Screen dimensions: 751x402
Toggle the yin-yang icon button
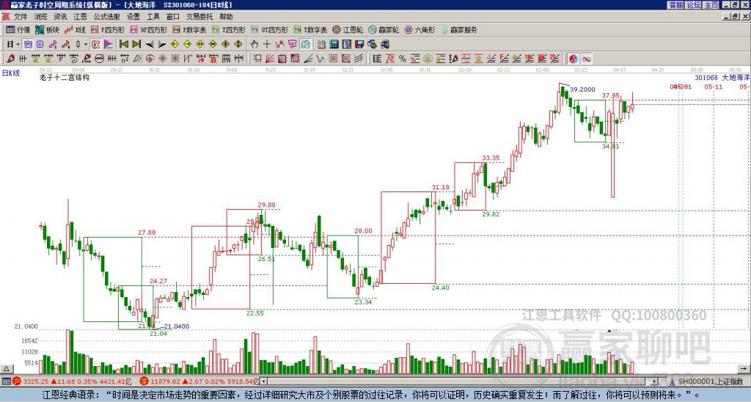click(x=574, y=59)
